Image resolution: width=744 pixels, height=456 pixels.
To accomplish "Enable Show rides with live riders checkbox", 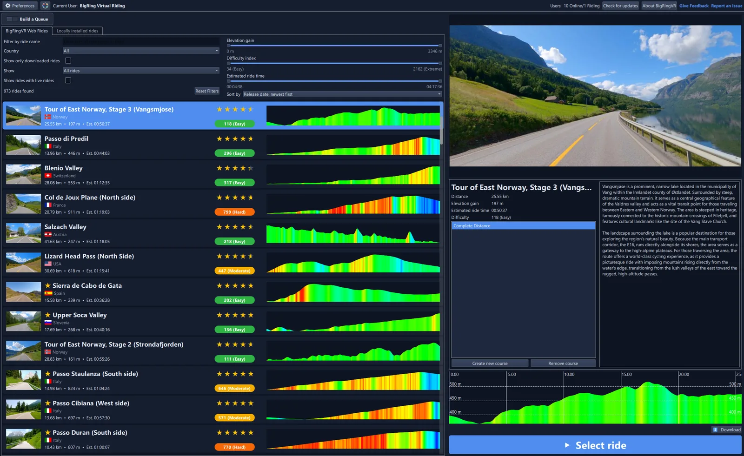I will 68,80.
